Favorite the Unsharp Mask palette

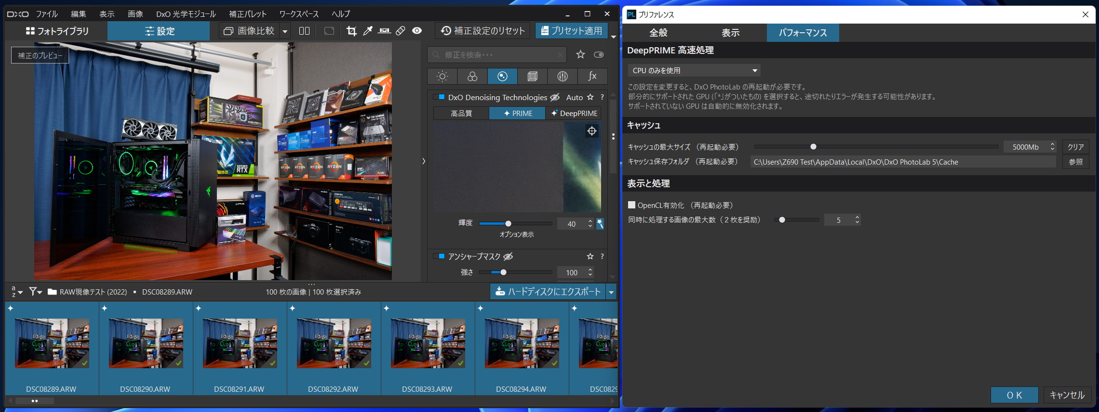(590, 257)
